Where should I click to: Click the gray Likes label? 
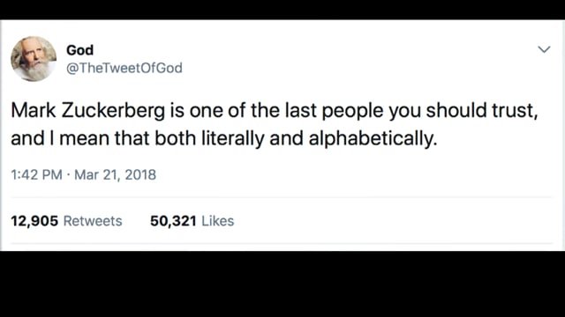click(218, 221)
